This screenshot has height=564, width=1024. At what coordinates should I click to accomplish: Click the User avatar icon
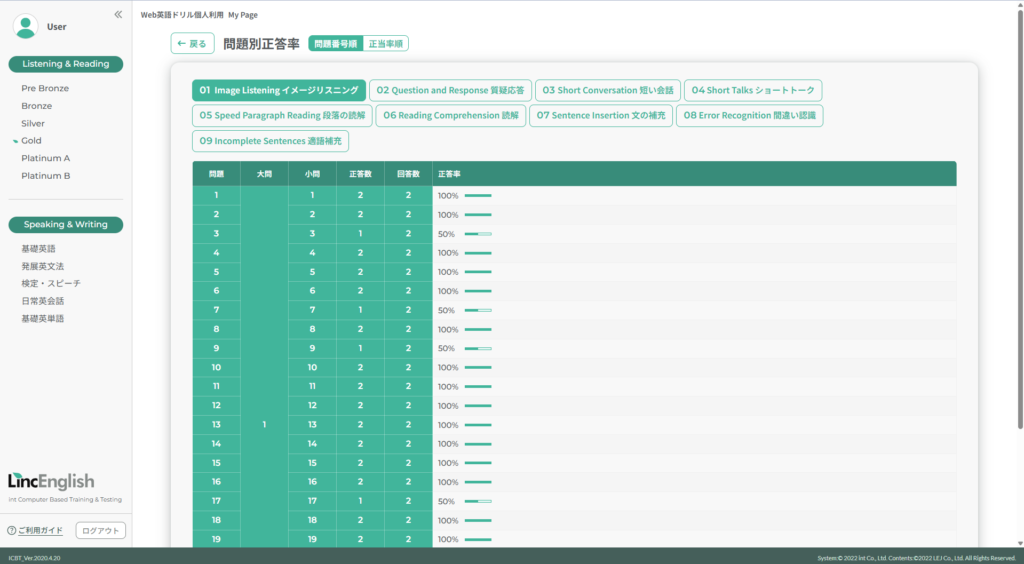click(x=25, y=27)
